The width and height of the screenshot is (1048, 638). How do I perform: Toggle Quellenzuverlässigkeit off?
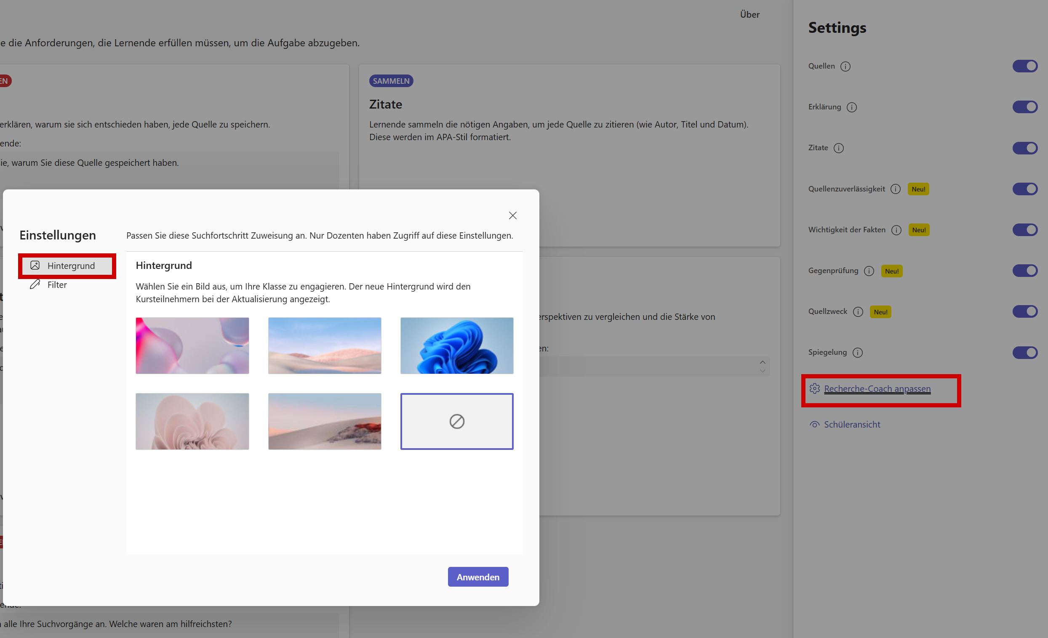point(1024,189)
